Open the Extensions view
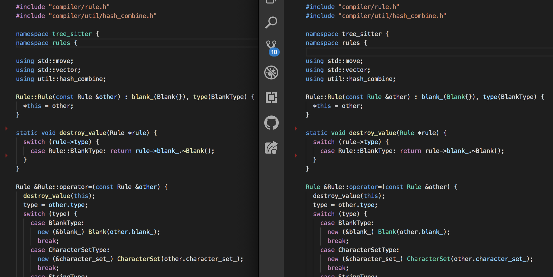 (x=271, y=97)
